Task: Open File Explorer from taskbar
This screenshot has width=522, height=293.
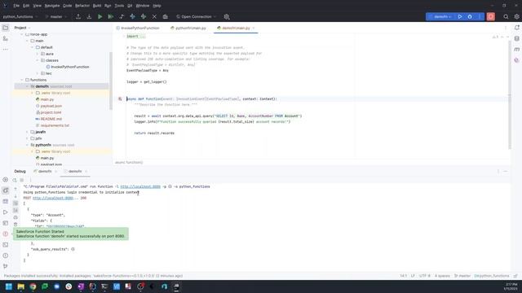Action: [20, 286]
